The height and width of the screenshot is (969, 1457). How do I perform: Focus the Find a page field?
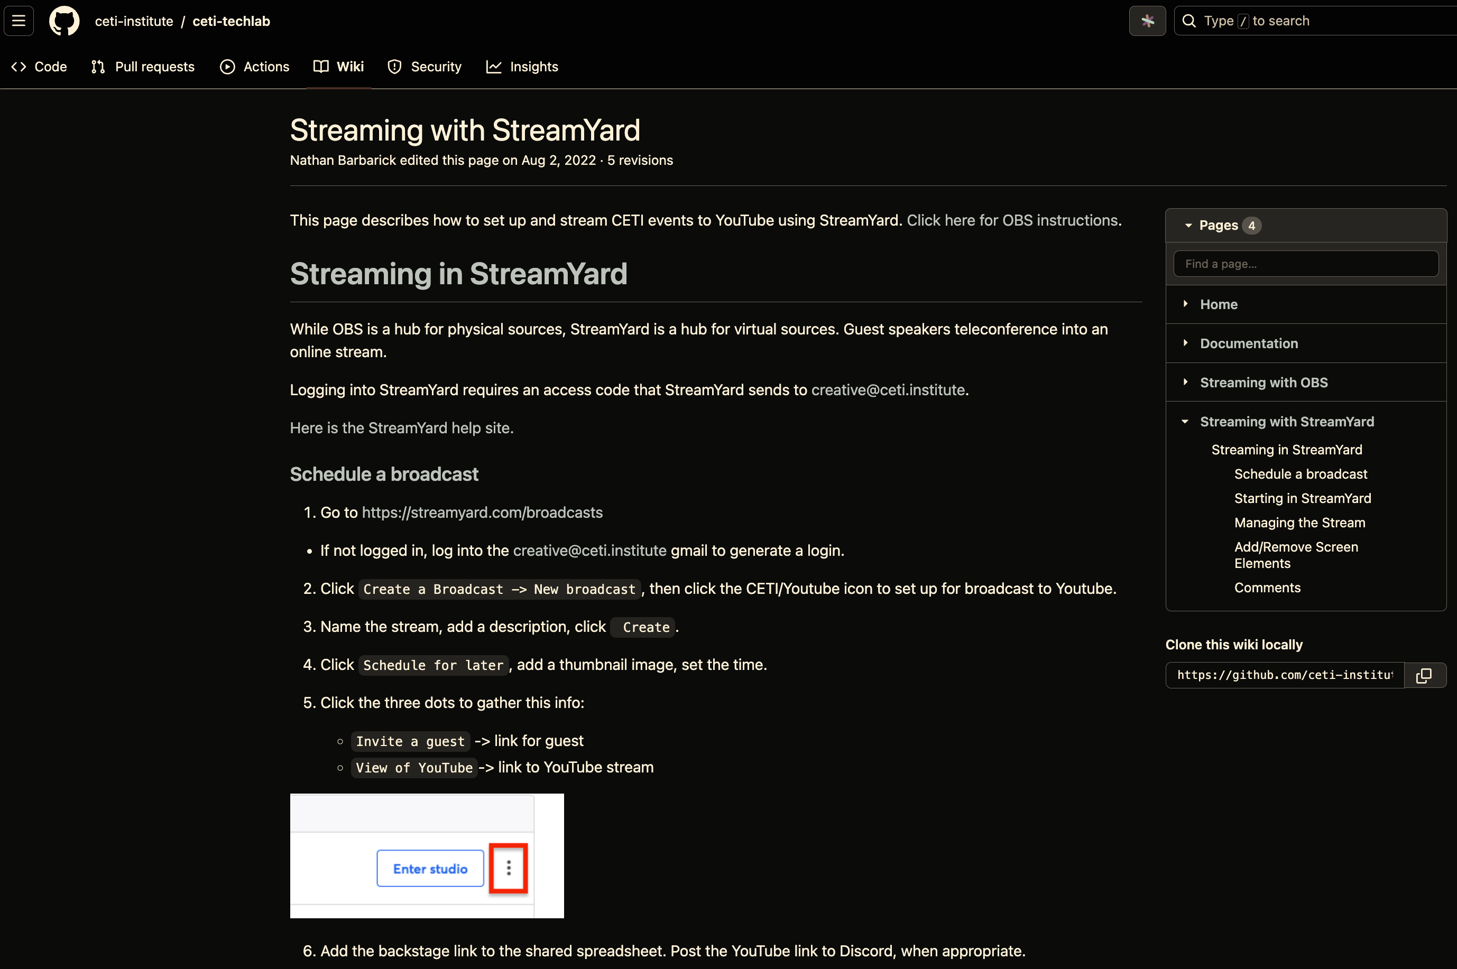[x=1306, y=264]
